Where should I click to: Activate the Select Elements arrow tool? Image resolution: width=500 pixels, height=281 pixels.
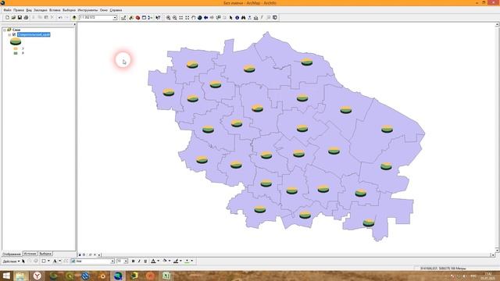(x=231, y=18)
